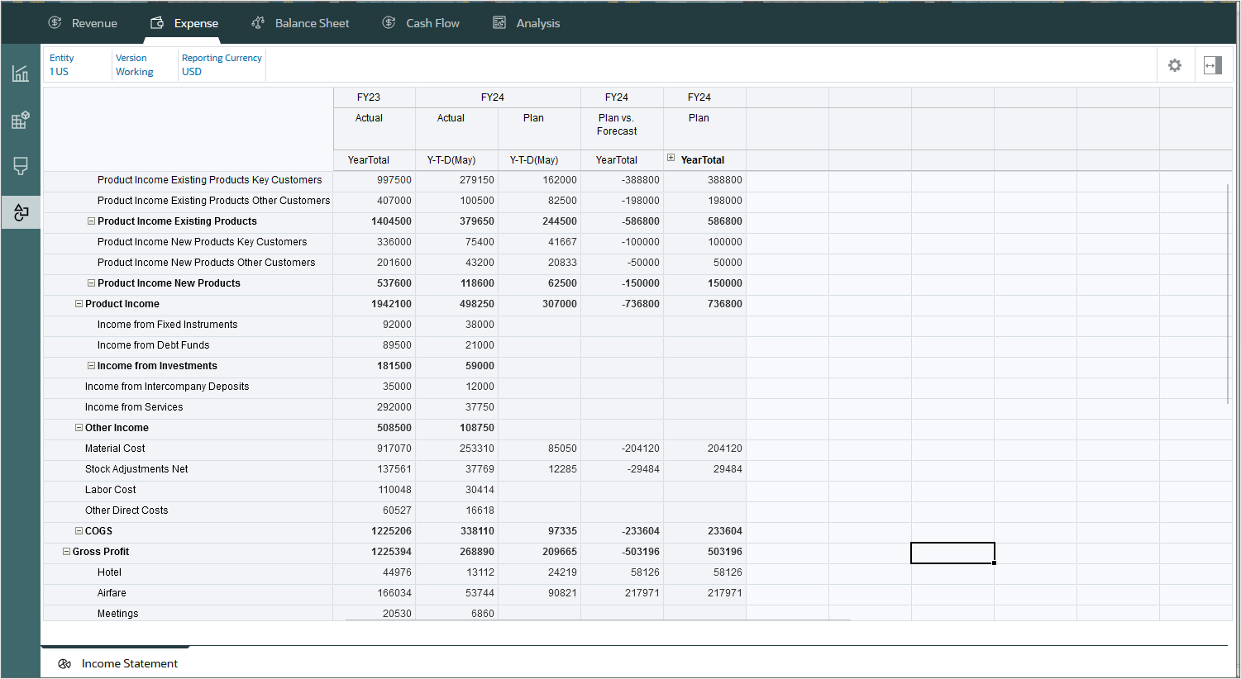Collapse the Product Income row
This screenshot has width=1241, height=679.
pyautogui.click(x=79, y=304)
